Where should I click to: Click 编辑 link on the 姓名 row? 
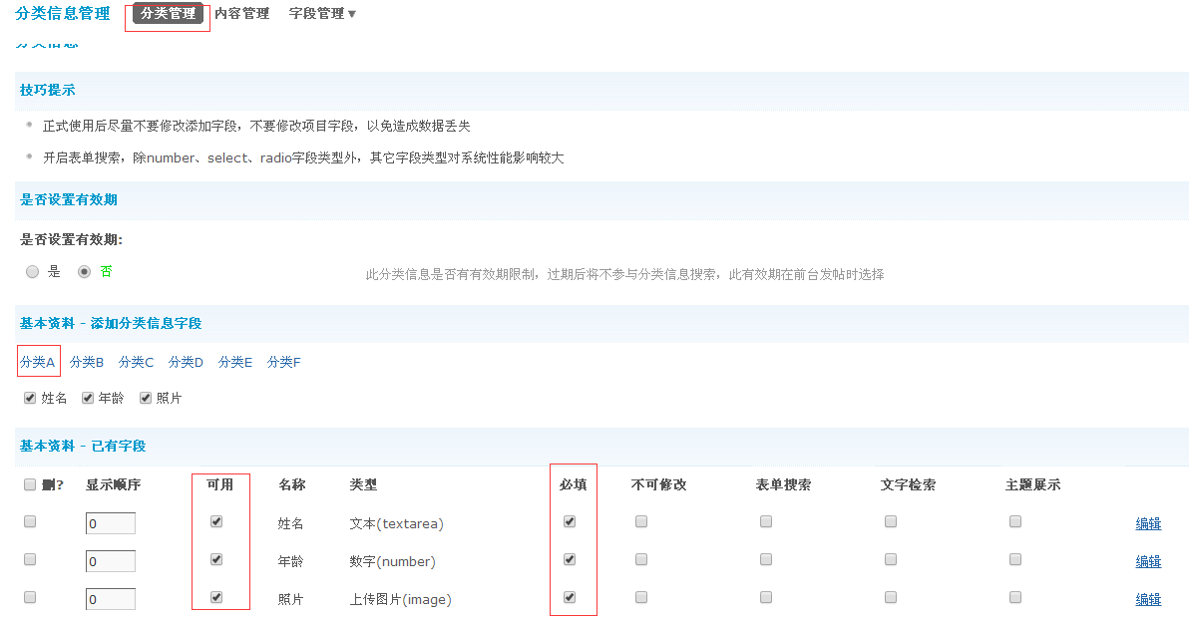(x=1148, y=522)
